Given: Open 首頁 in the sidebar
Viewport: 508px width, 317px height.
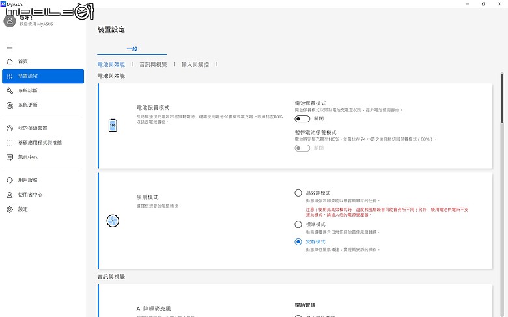Looking at the screenshot, I should tap(43, 62).
